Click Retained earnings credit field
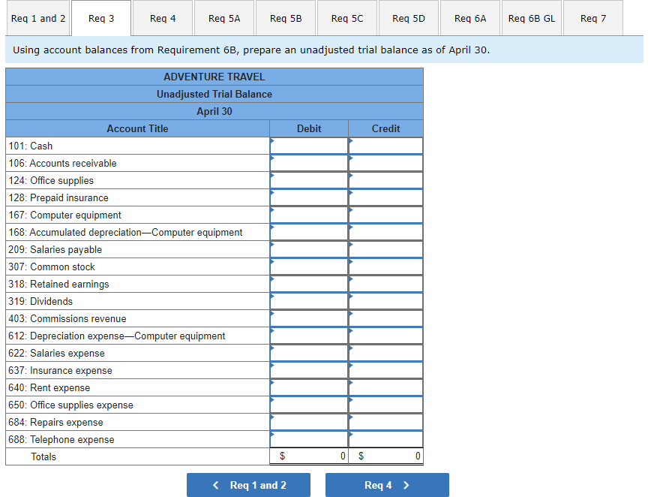 click(x=385, y=284)
